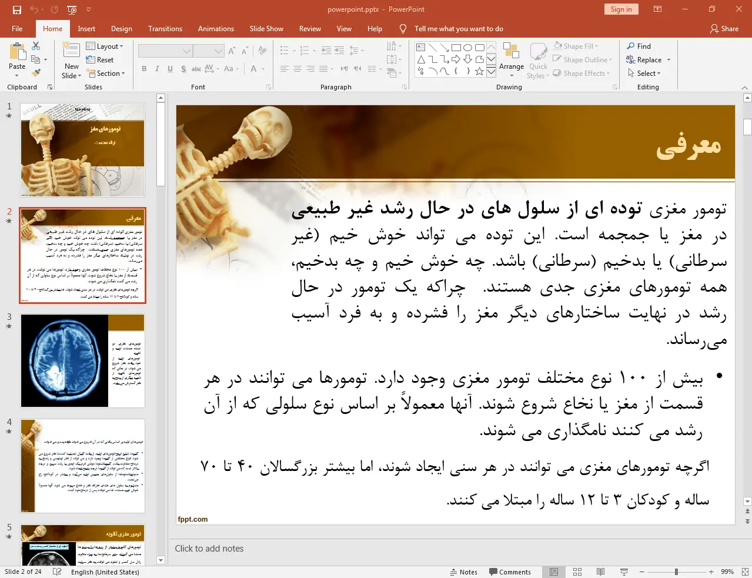Adjust the zoom slider handle

click(x=676, y=572)
